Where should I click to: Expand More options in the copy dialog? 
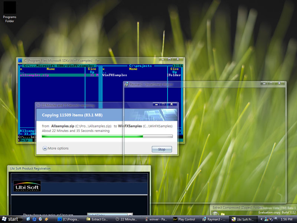tap(55, 148)
